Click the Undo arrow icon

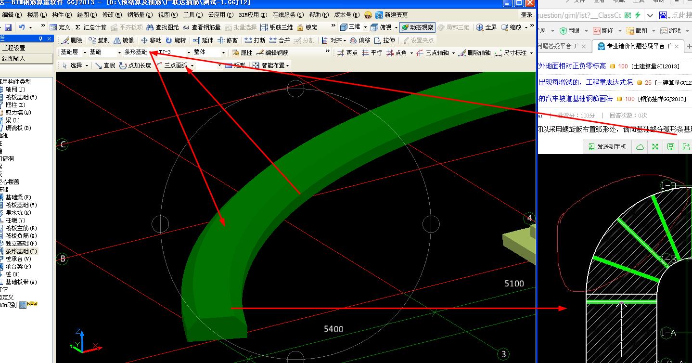click(x=22, y=27)
